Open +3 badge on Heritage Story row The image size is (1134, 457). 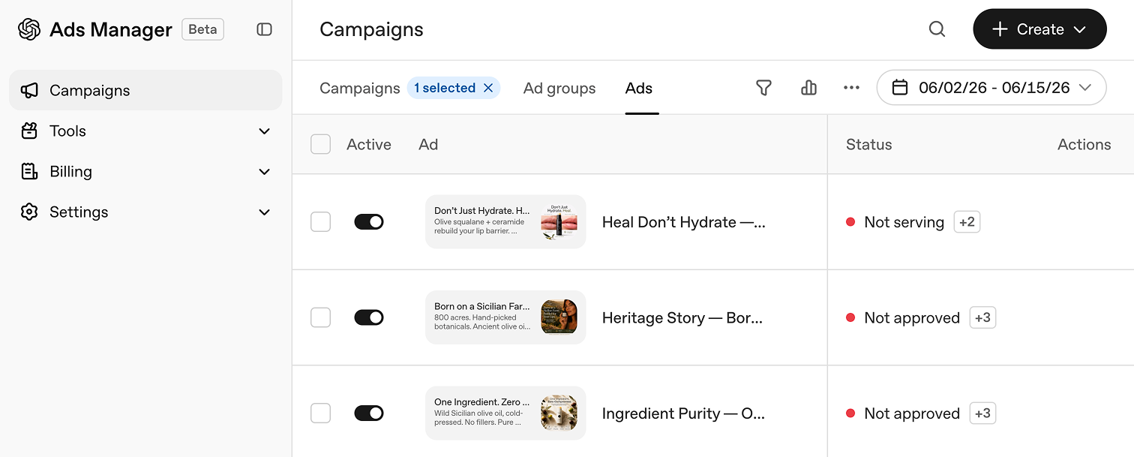point(982,317)
